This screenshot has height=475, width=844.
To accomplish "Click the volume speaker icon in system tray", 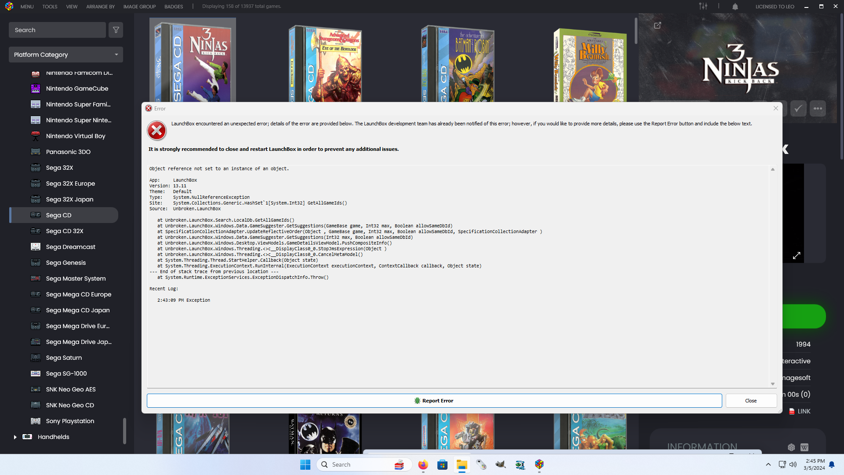I will tap(793, 464).
